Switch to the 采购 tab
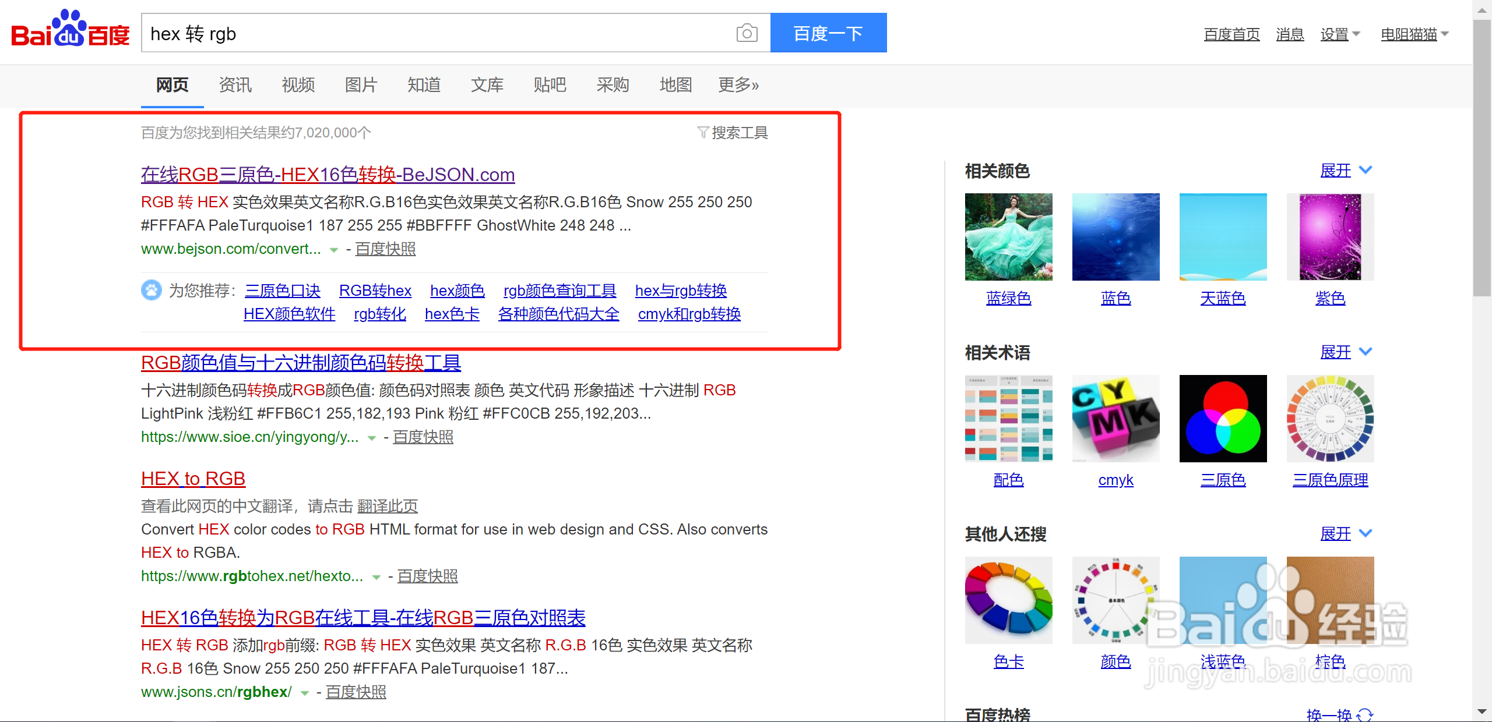Image resolution: width=1492 pixels, height=722 pixels. (613, 85)
